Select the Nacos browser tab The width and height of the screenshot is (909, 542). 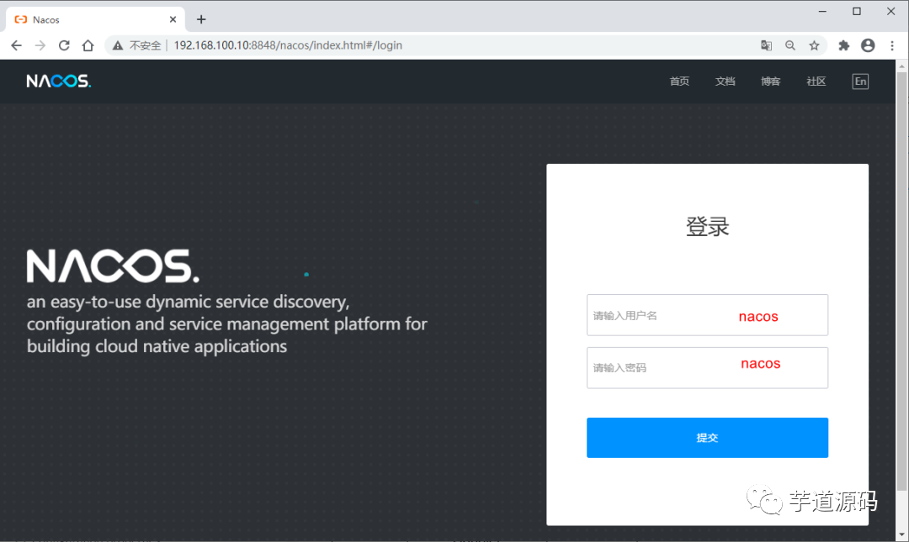pyautogui.click(x=96, y=19)
